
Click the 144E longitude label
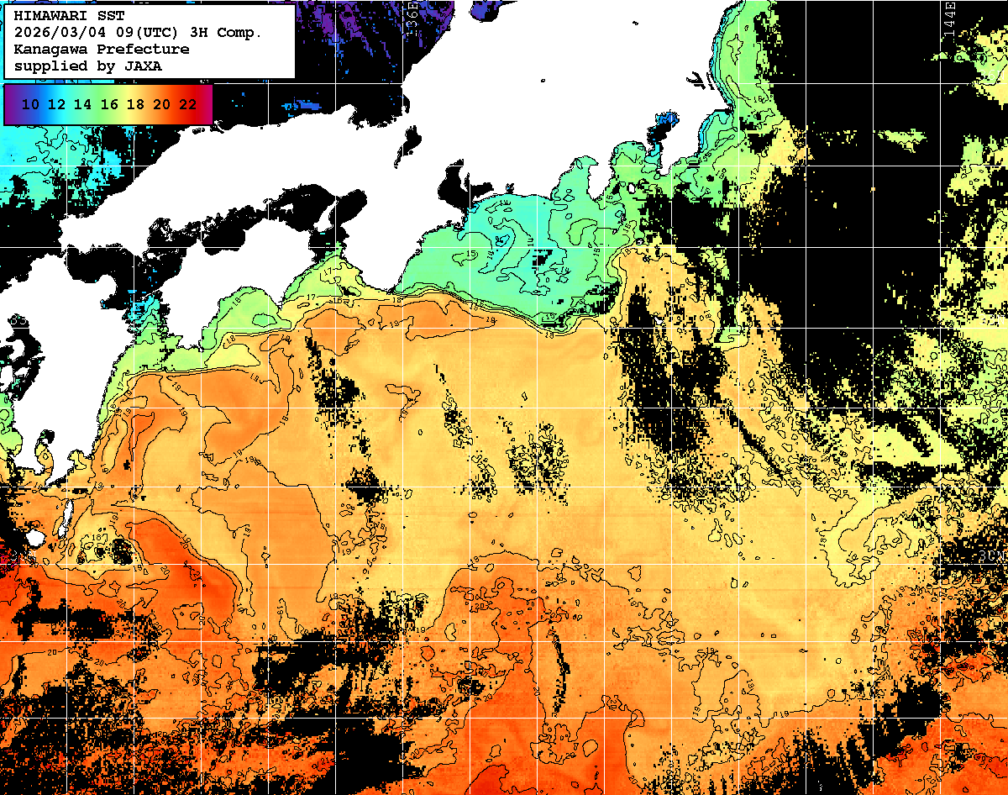tap(950, 15)
